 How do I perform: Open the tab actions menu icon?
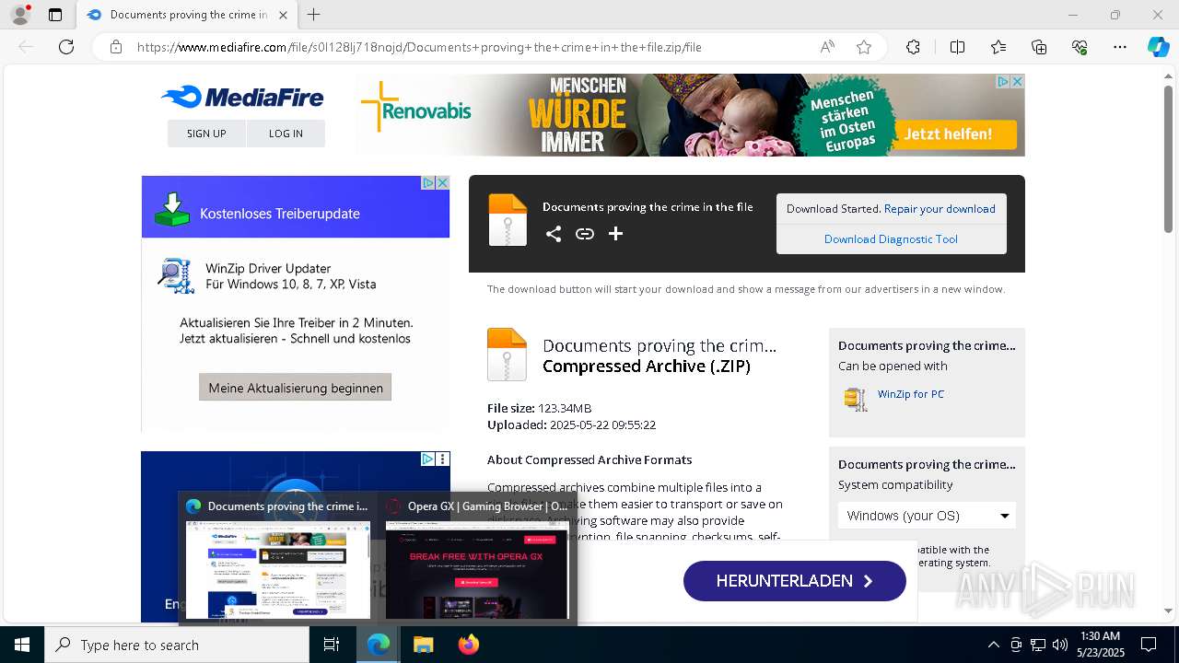tap(55, 15)
